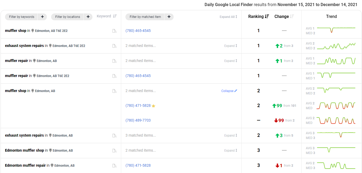Click plus icon beside Filter by matched item

[x=169, y=17]
